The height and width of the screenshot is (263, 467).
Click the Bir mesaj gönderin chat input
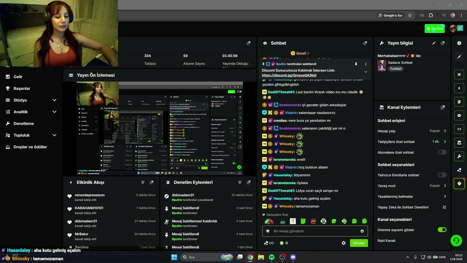tap(315, 231)
